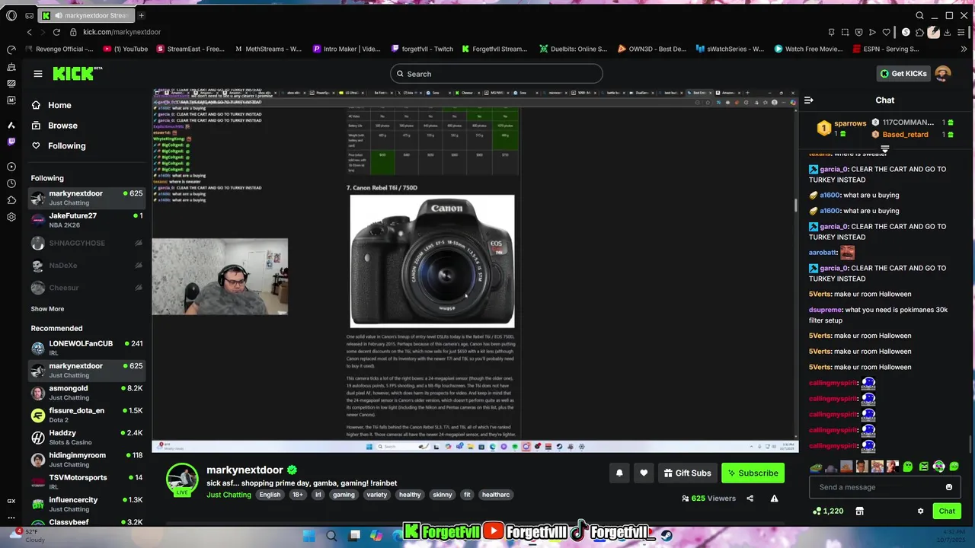Click the pin icon in address bar
The width and height of the screenshot is (975, 548).
(832, 32)
